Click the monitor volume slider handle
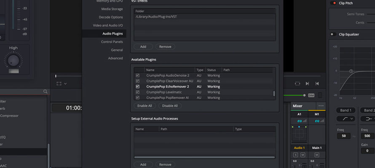The height and width of the screenshot is (168, 375). (305, 95)
